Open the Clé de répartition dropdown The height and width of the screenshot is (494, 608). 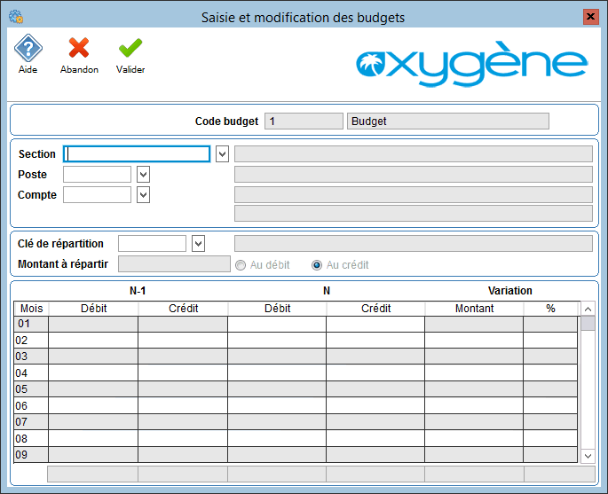point(199,244)
